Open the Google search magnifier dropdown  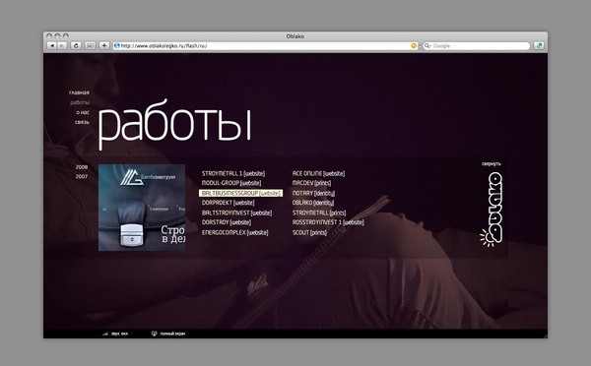[427, 45]
